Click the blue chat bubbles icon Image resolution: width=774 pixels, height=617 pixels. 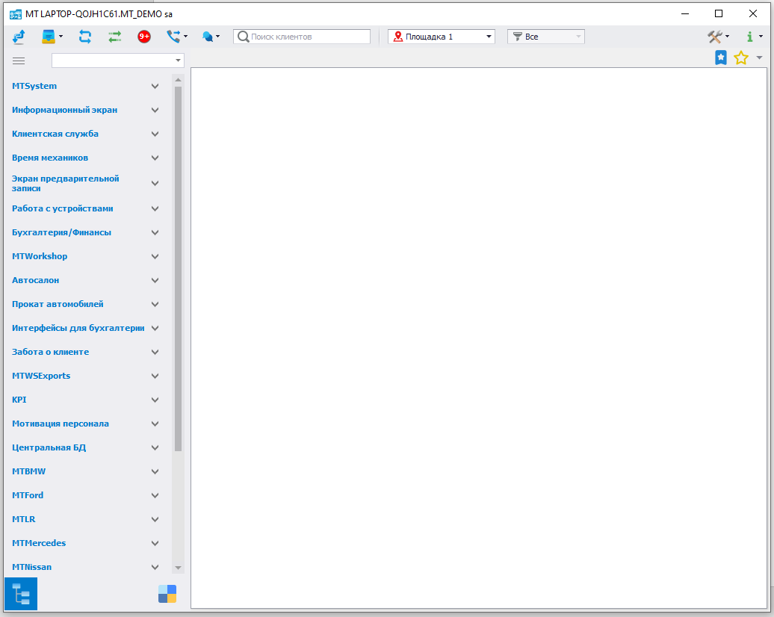point(207,37)
